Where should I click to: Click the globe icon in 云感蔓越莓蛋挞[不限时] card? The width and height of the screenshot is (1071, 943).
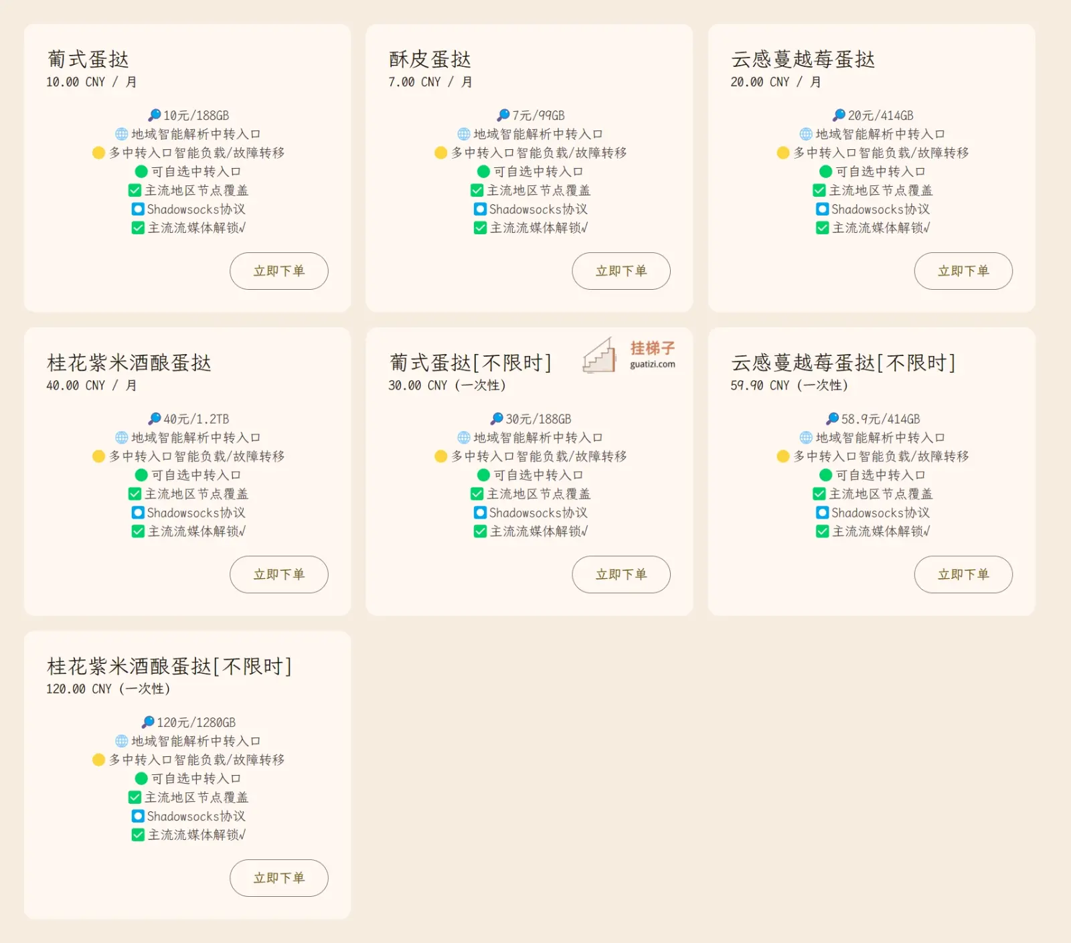pos(806,438)
